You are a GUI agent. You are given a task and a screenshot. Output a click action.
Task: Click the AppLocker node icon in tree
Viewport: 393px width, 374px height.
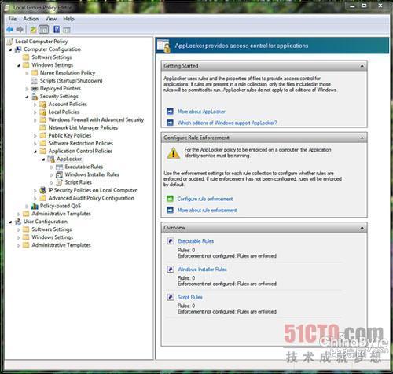(51, 159)
